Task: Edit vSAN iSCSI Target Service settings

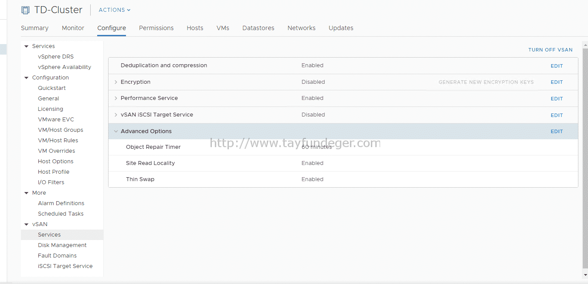Action: [x=557, y=115]
